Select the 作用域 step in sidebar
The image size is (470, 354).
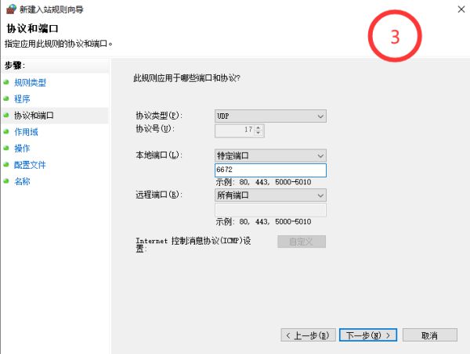click(26, 131)
